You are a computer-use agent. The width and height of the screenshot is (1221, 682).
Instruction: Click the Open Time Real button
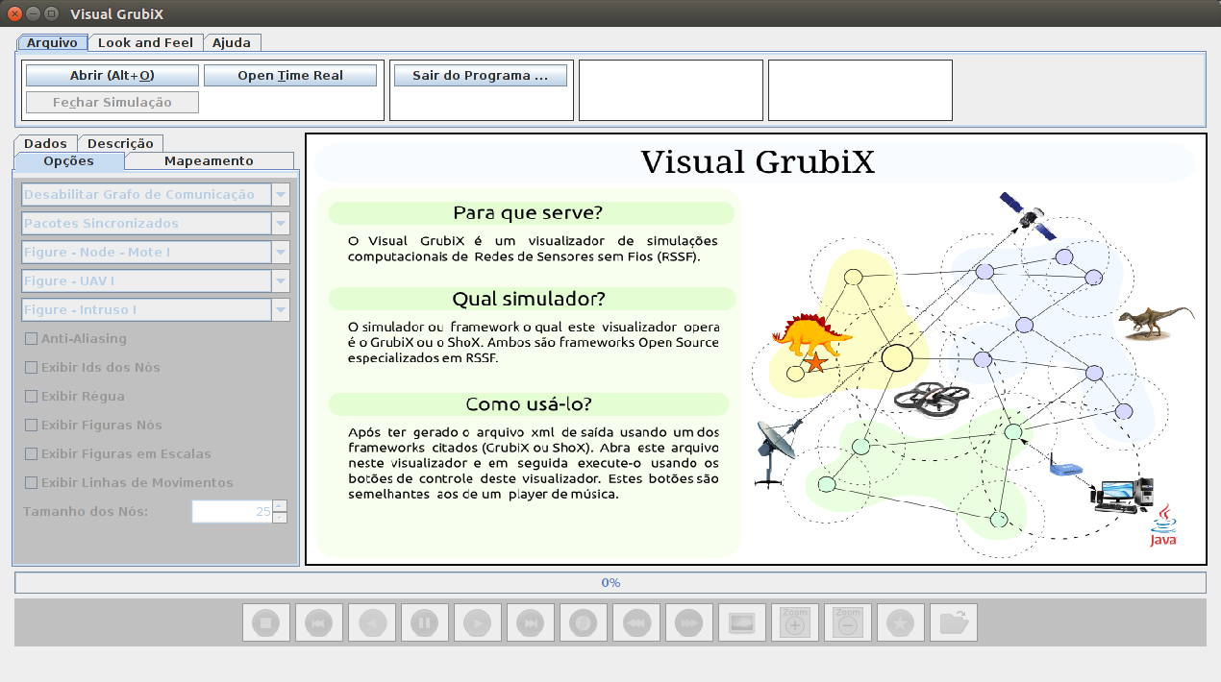pyautogui.click(x=290, y=76)
